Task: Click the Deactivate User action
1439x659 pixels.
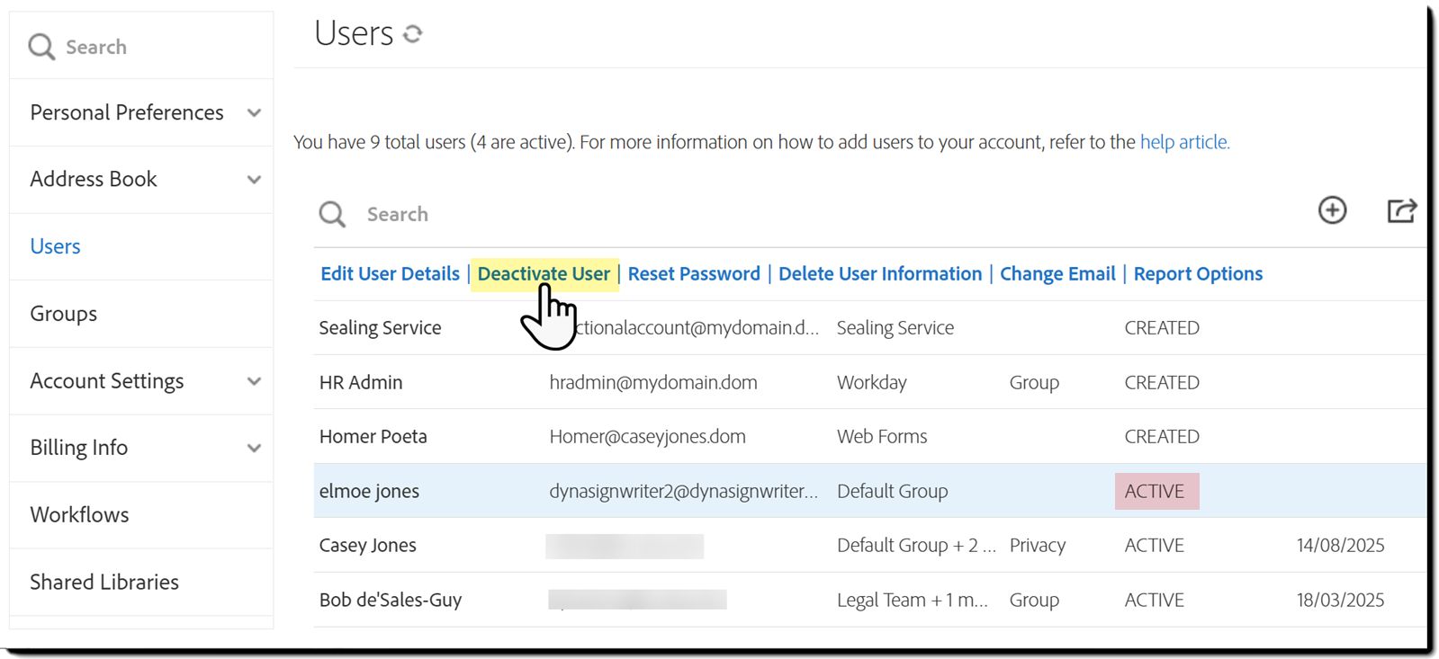Action: (x=544, y=274)
